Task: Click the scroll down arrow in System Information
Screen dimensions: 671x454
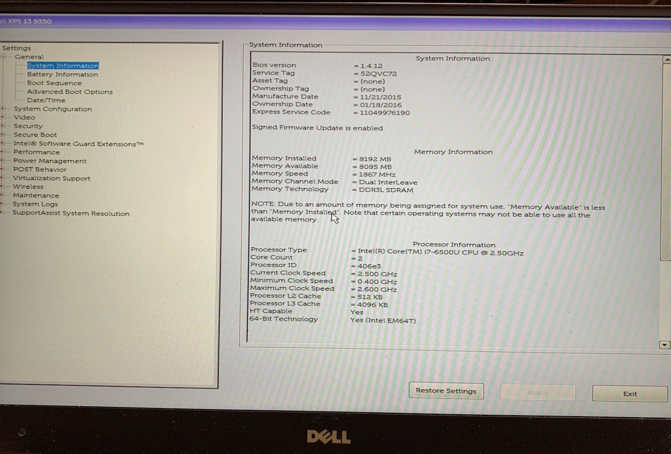Action: [664, 345]
